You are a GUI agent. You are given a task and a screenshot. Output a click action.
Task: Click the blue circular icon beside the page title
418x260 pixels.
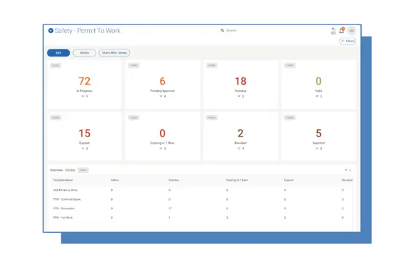(51, 31)
